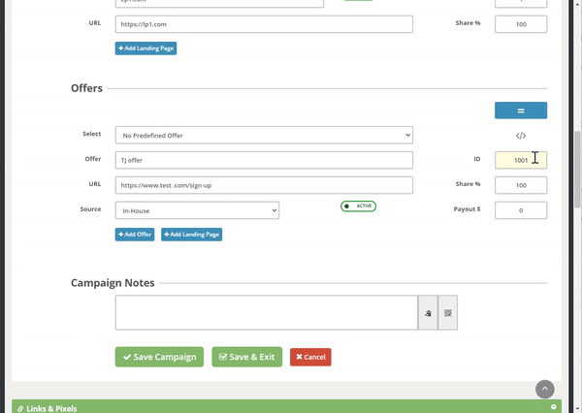This screenshot has height=413, width=582.
Task: Click Add Landing Page beside Add Offer
Action: (191, 235)
